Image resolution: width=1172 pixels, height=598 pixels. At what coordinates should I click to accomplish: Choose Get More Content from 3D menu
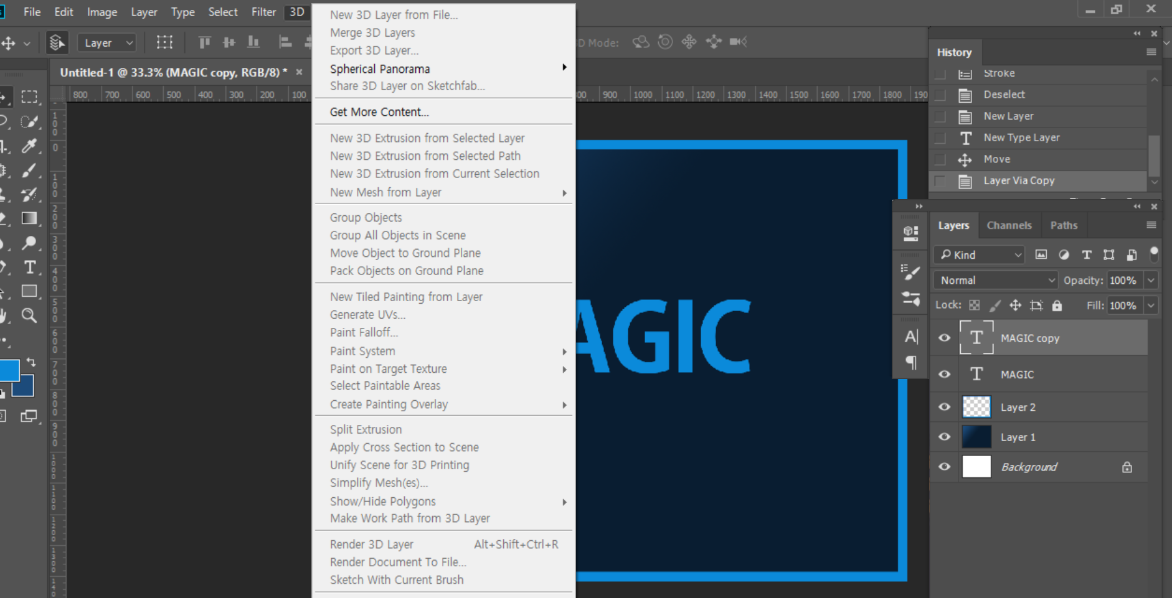379,112
